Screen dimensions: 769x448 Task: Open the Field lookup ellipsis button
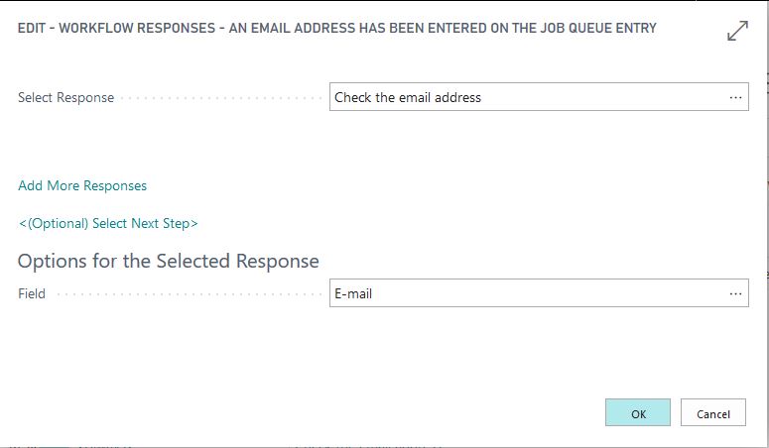pos(735,293)
